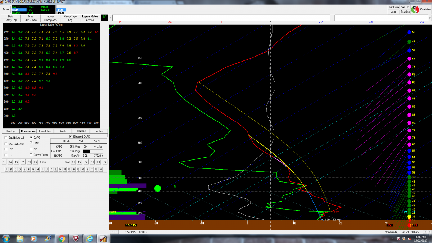Toggle the ConvctTemp checkbox
The image size is (432, 243).
(x=31, y=155)
